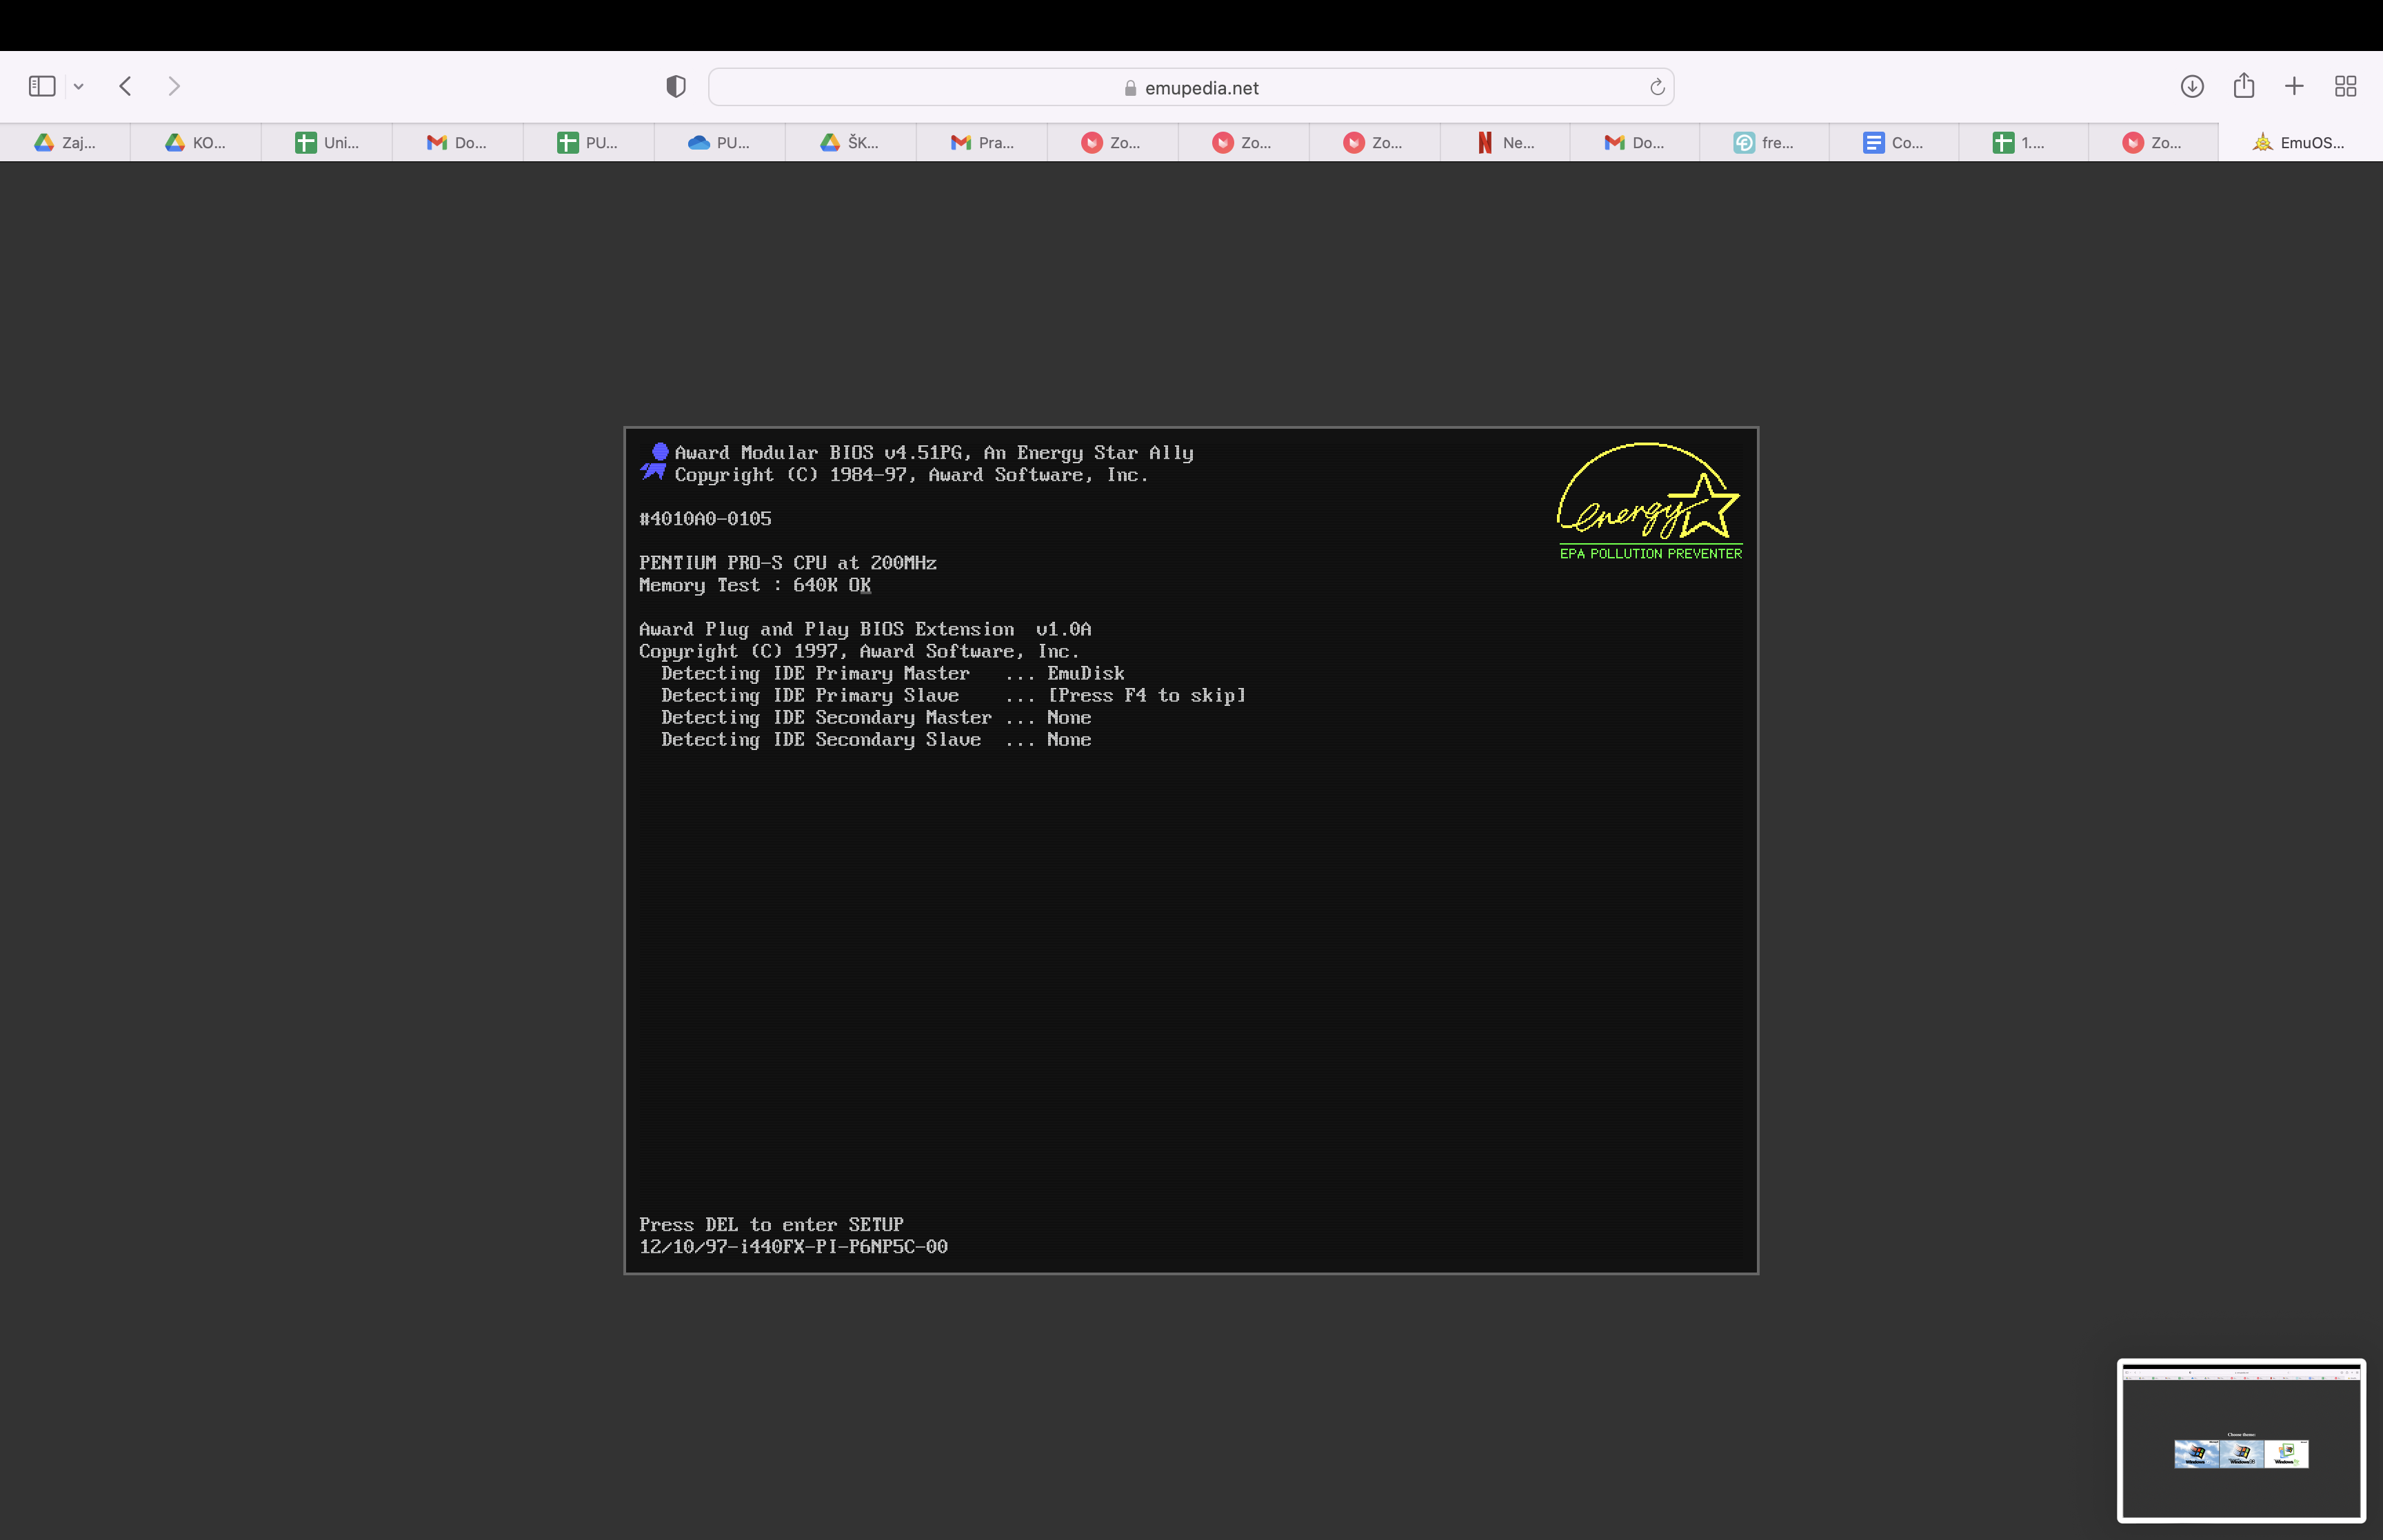Show the downloads icon in toolbar
The image size is (2383, 1540).
[x=2191, y=86]
